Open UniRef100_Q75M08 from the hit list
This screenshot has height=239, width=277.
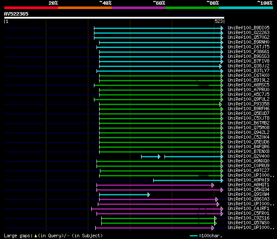click(248, 128)
